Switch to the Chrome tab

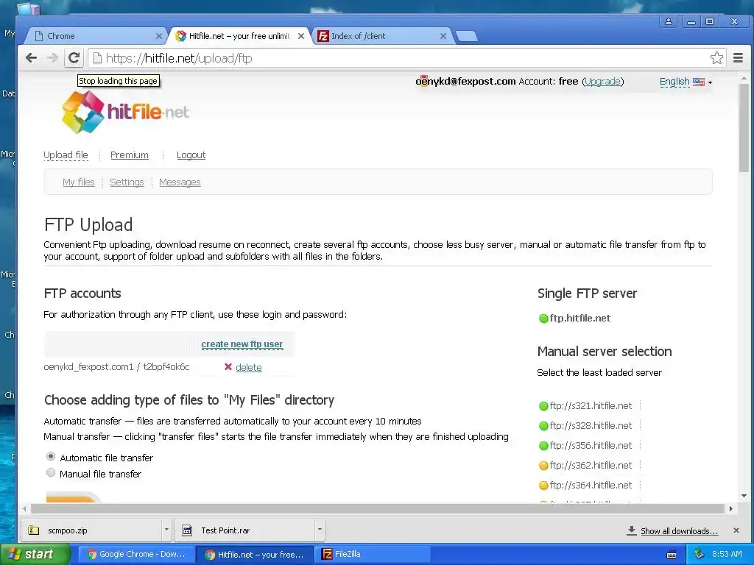tap(96, 36)
